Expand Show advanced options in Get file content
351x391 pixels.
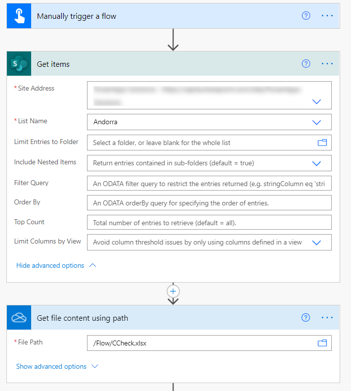57,366
